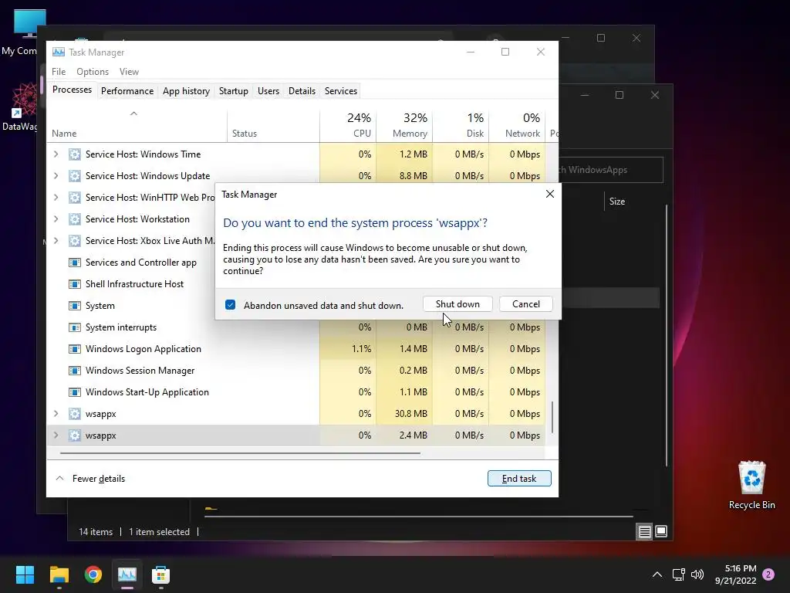Click the Windows Start-Up Application icon
Screen dimensions: 790x593
click(75, 392)
